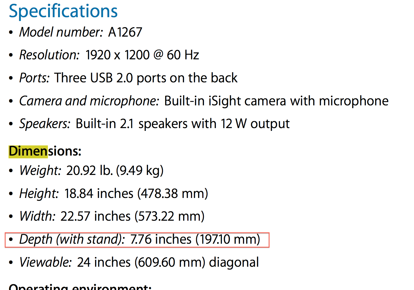
Task: Click the partially visible Operating environment heading
Action: pyautogui.click(x=80, y=287)
